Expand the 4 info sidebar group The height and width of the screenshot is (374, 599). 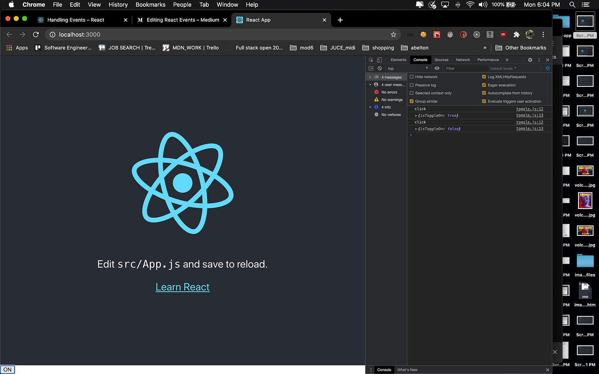[370, 107]
